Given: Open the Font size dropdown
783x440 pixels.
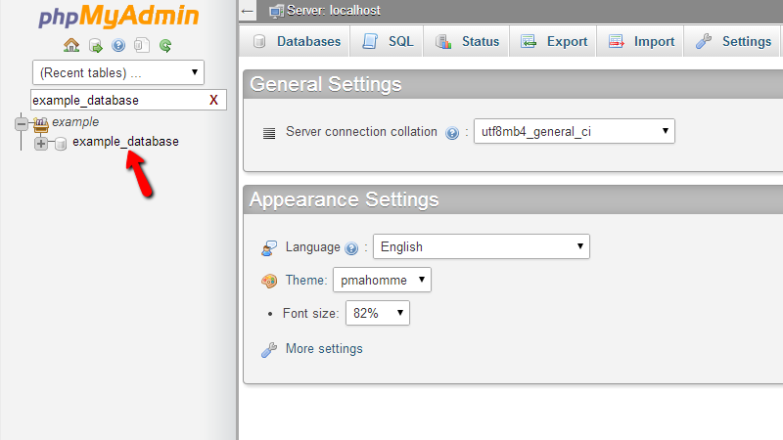Looking at the screenshot, I should [x=378, y=313].
